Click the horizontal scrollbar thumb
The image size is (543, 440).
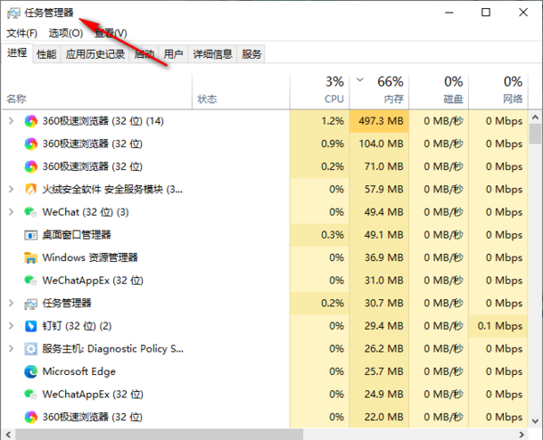159,434
